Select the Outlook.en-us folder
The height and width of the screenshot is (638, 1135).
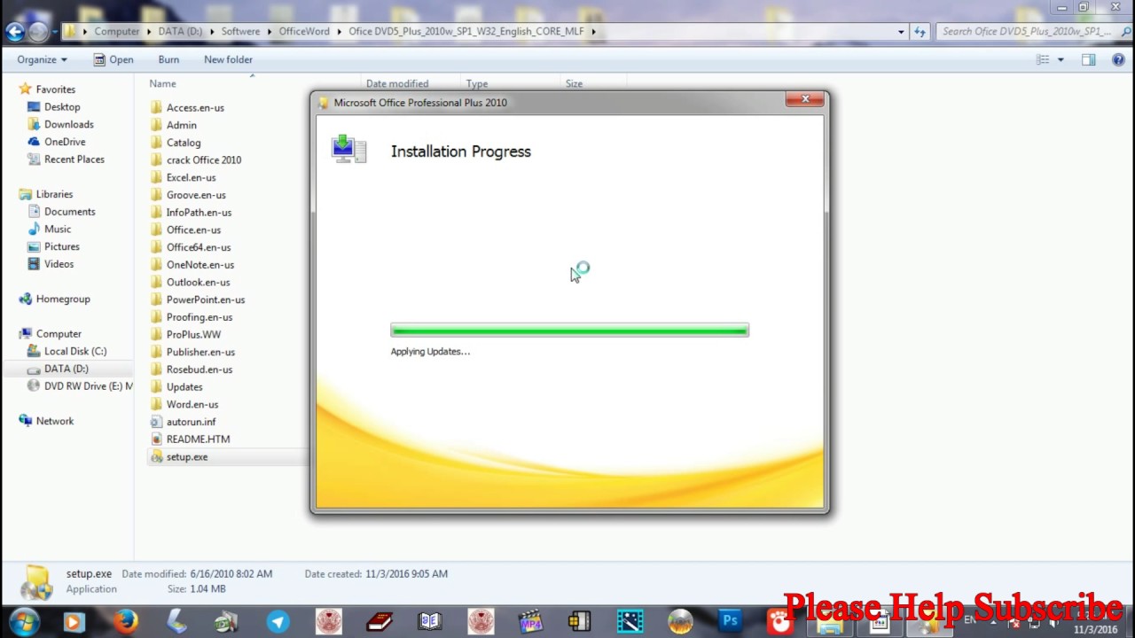(198, 282)
